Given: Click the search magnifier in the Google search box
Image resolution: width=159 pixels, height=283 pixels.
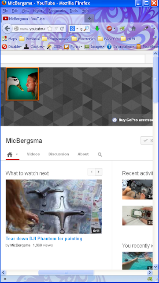Looking at the screenshot, I should [x=86, y=28].
